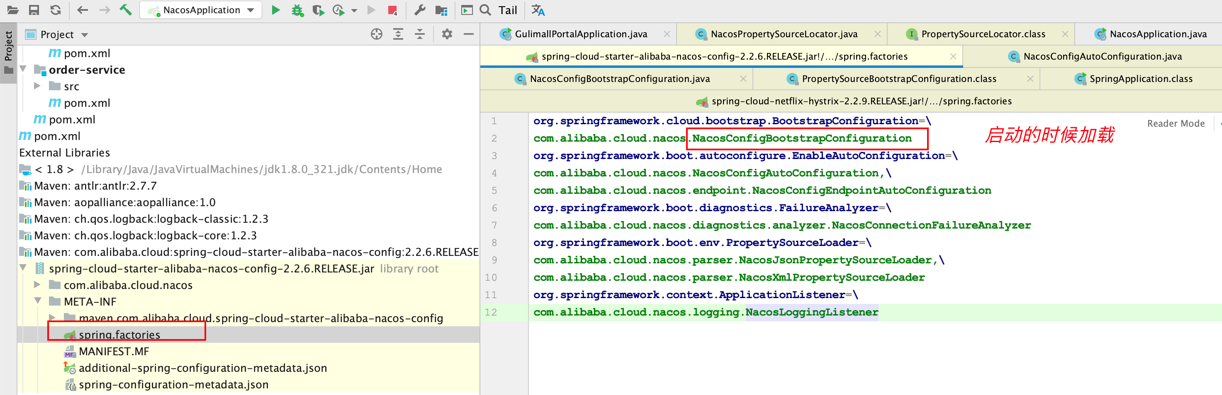Stop the running application with red square
This screenshot has height=395, width=1222.
pyautogui.click(x=392, y=10)
